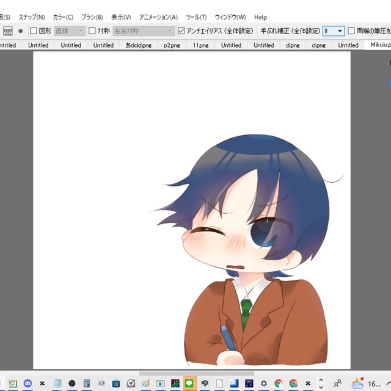Viewport: 391px width, 391px height.
Task: Click the grid icon in the toolbar
Action: click(x=8, y=31)
